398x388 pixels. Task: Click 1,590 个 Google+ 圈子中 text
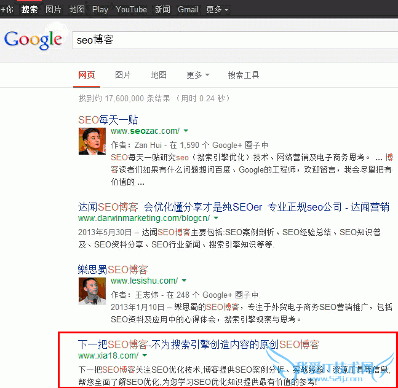tap(224, 145)
